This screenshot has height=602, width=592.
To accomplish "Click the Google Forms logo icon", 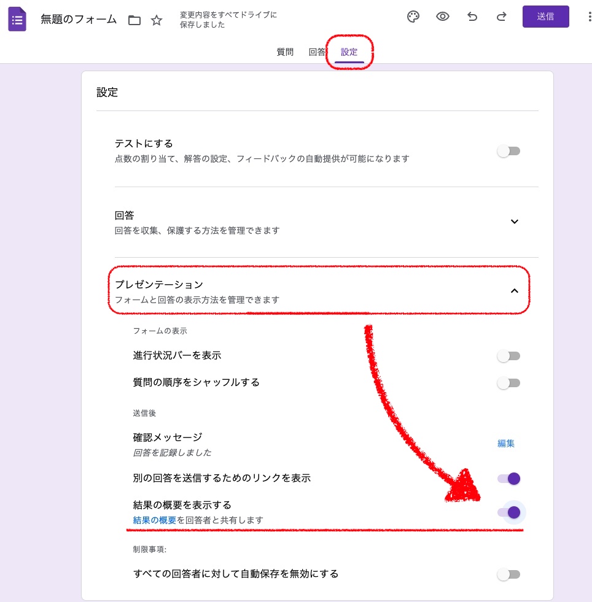I will [x=17, y=18].
